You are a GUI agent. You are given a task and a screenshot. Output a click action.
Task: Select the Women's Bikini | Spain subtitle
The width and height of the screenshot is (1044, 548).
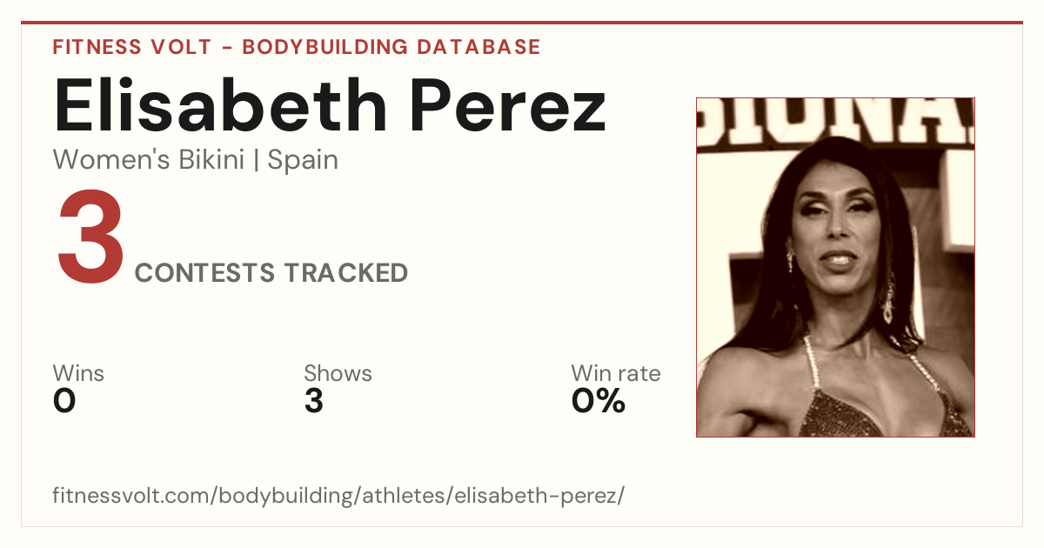coord(196,160)
